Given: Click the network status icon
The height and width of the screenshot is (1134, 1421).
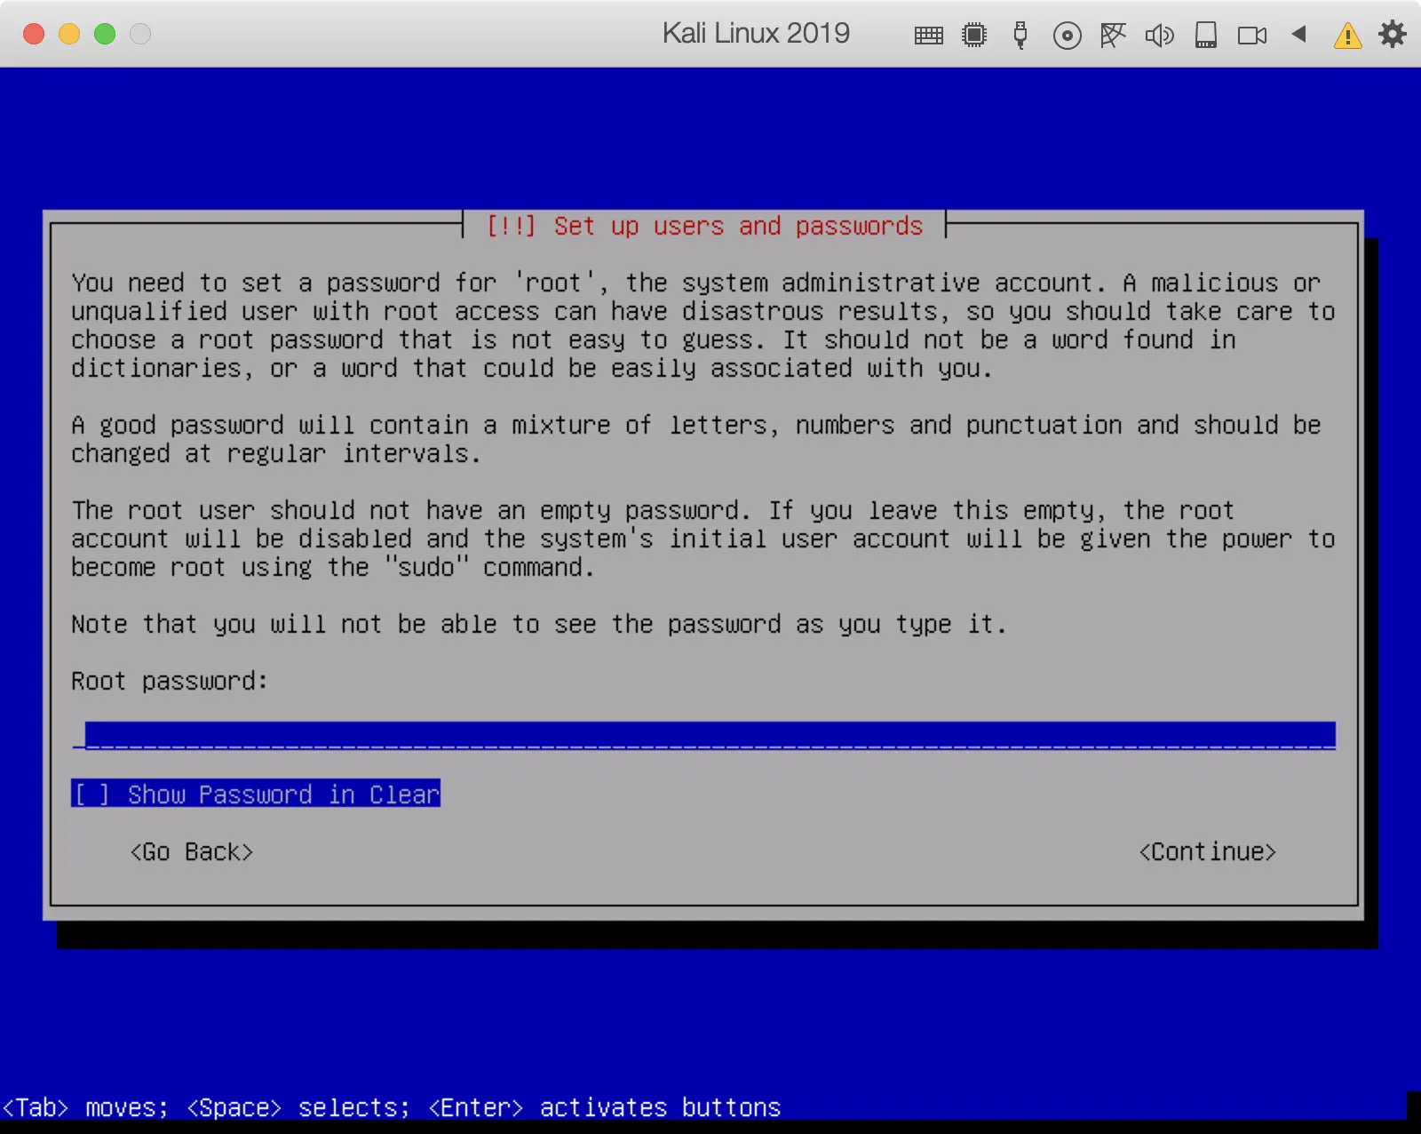Looking at the screenshot, I should (x=1113, y=35).
